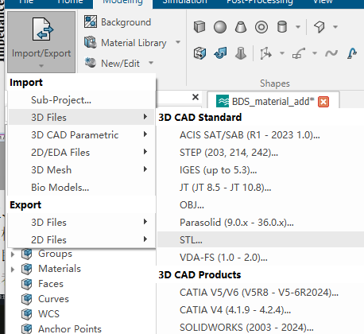Import CATIA V5/V6 file

tap(261, 293)
